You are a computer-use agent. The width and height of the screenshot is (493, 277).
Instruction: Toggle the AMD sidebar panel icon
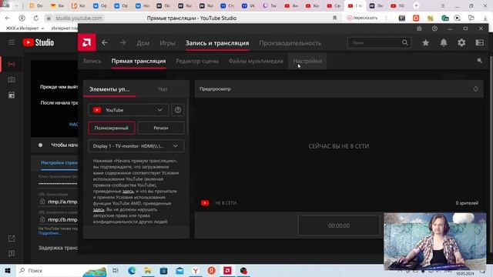[479, 43]
